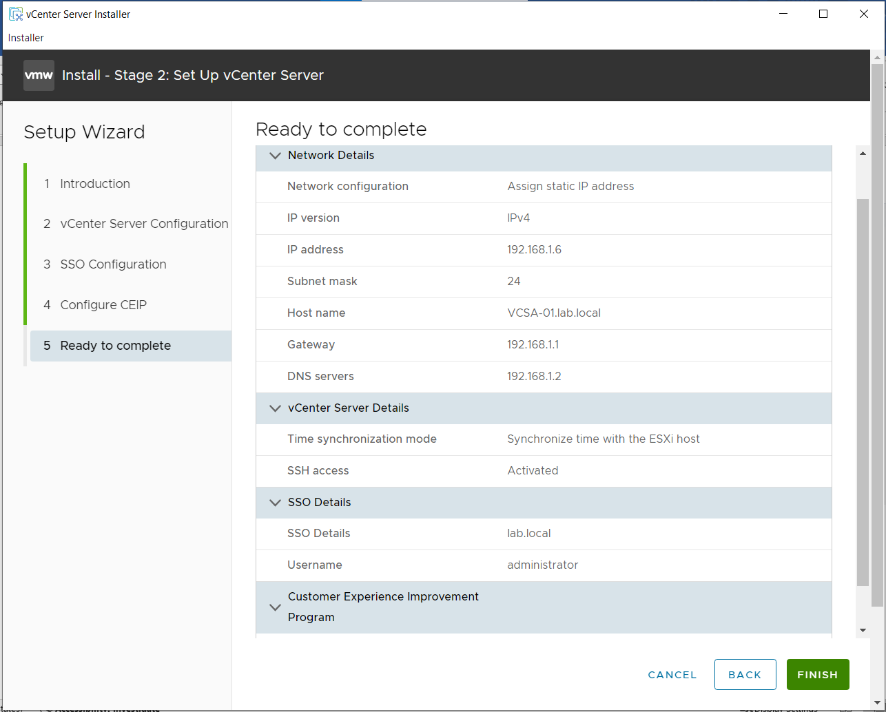Collapse the vCenter Server Details section
The height and width of the screenshot is (712, 886).
tap(276, 408)
